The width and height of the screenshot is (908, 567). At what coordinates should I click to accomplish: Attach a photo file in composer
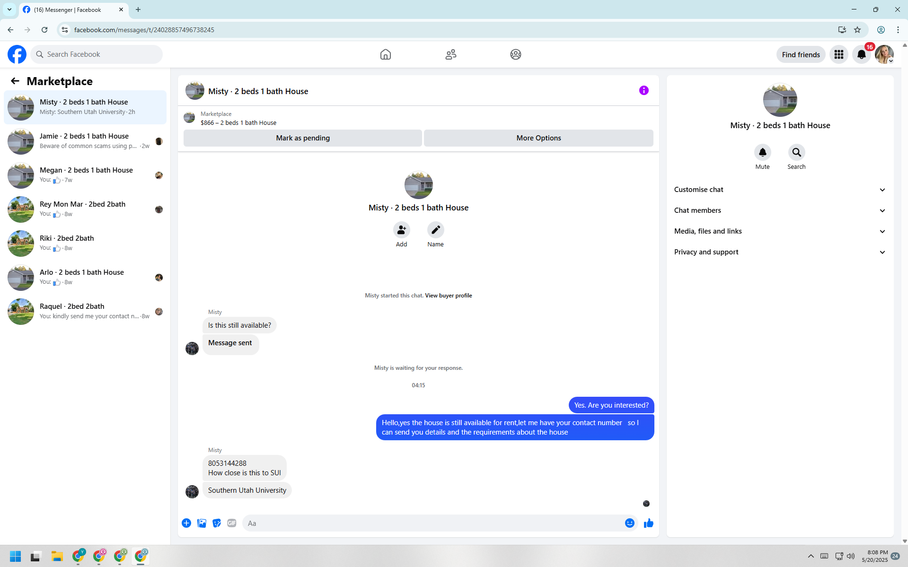pos(202,523)
